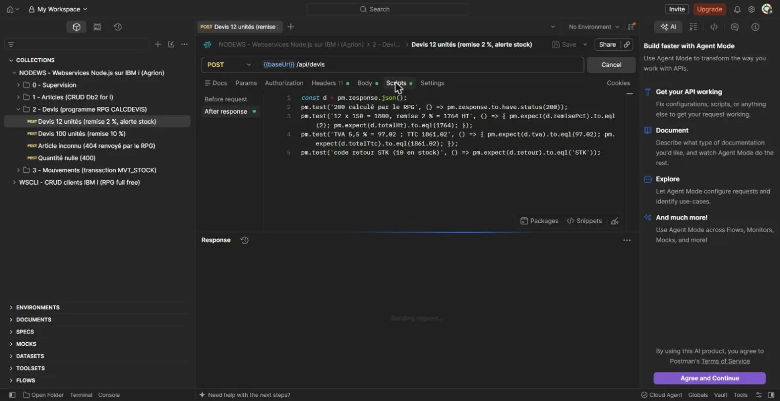This screenshot has height=401, width=780.
Task: Click the collections filter field
Action: point(77,44)
